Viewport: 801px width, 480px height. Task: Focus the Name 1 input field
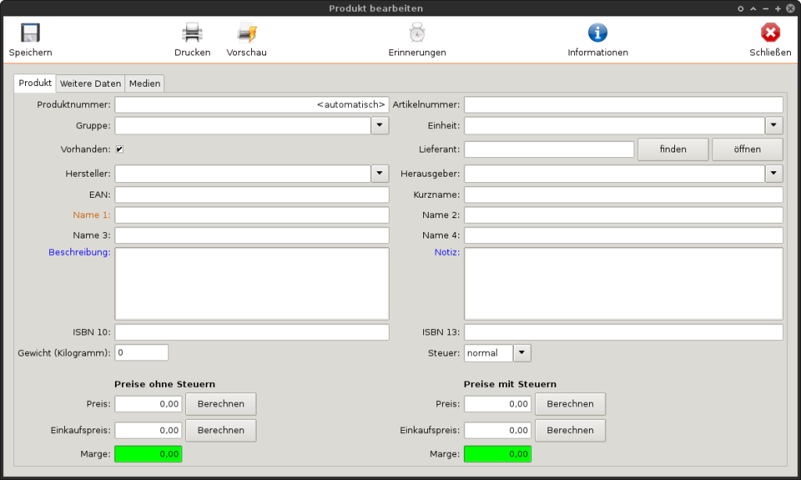coord(252,215)
